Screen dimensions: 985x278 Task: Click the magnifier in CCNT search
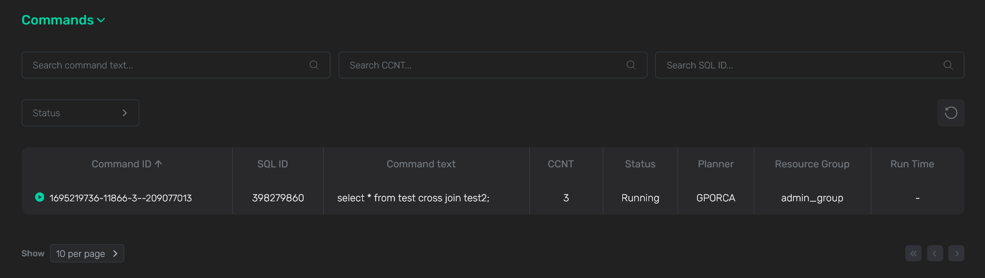click(631, 65)
